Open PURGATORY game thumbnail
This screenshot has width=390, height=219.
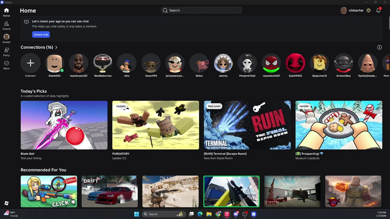coord(156,125)
